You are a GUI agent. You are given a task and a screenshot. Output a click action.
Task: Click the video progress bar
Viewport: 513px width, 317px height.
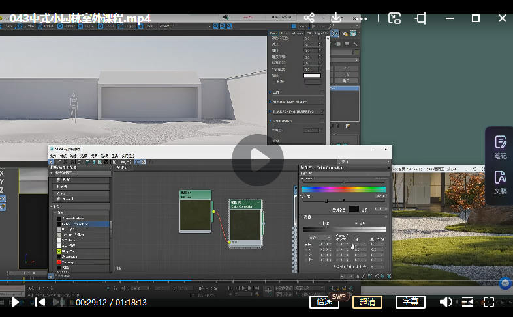click(261, 282)
